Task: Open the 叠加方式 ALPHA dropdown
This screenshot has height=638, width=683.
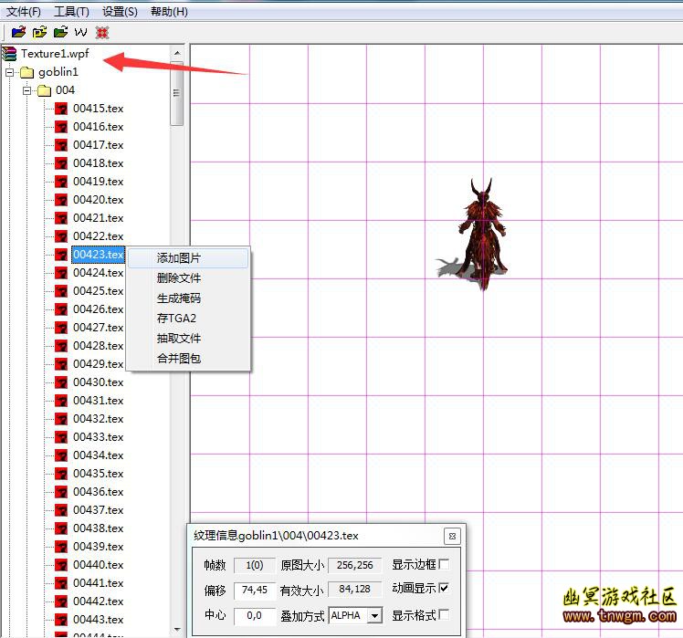Action: pyautogui.click(x=374, y=616)
